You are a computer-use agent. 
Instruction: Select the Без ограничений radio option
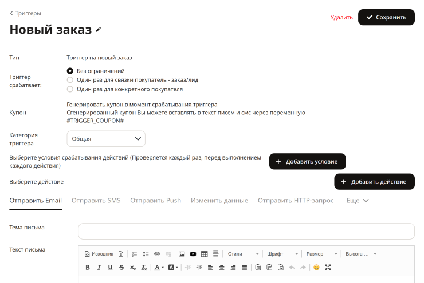(x=70, y=71)
